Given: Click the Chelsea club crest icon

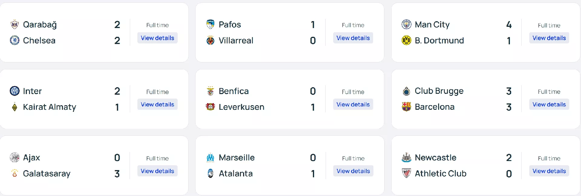Looking at the screenshot, I should point(15,40).
